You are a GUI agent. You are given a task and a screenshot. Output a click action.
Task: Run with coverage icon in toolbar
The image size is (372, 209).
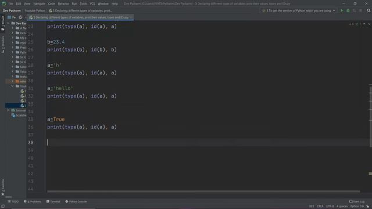[x=354, y=10]
